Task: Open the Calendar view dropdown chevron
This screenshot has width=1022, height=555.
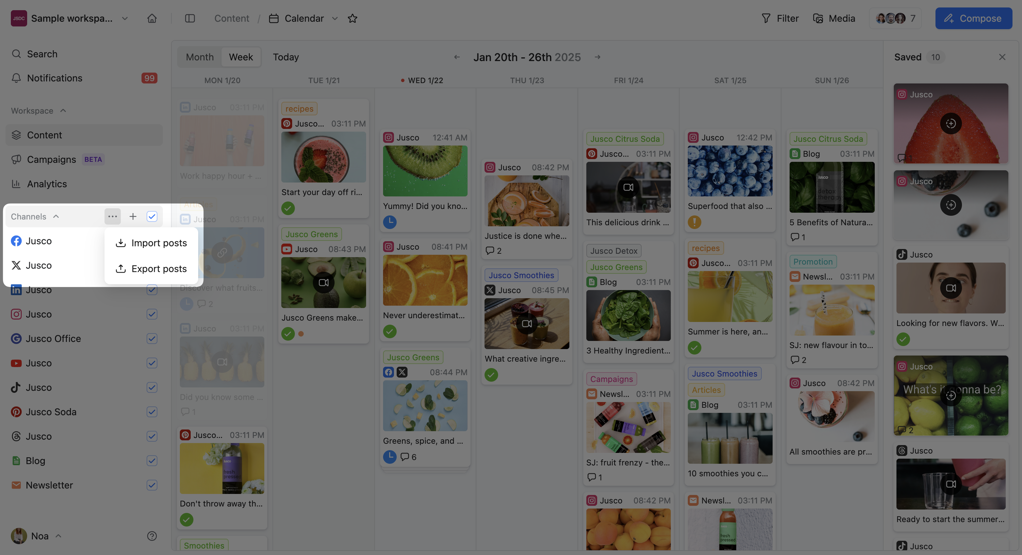Action: click(335, 18)
